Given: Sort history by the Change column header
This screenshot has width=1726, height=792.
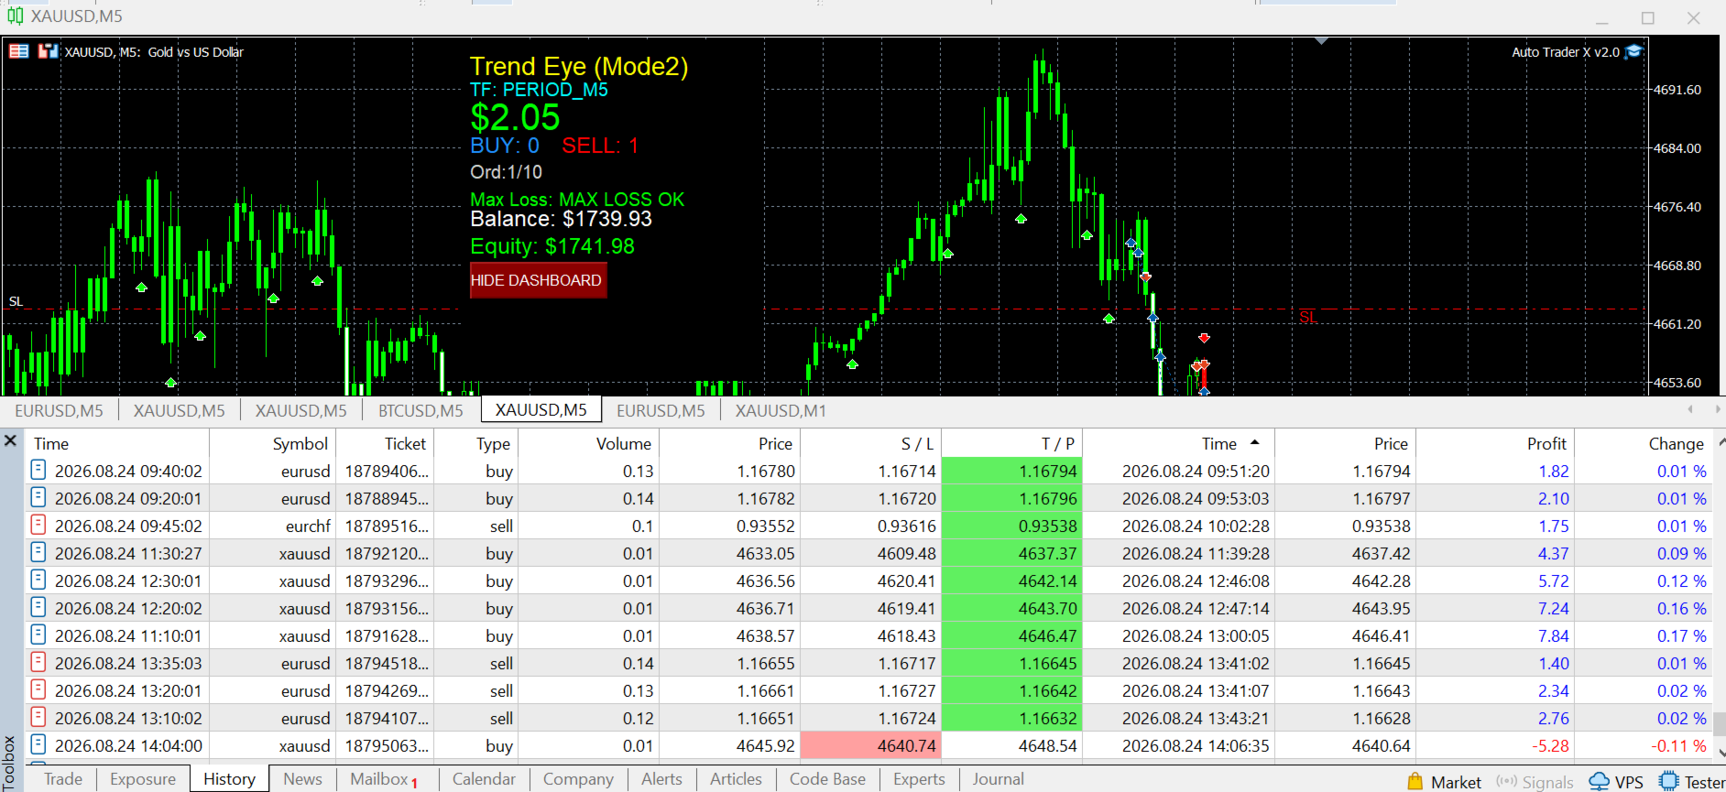Looking at the screenshot, I should (x=1644, y=443).
